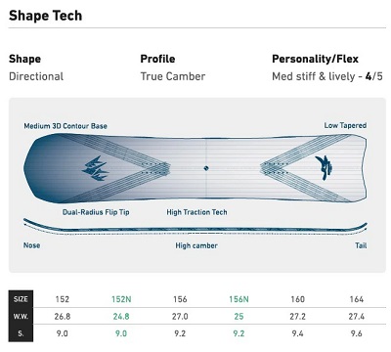Click the SIZE row header
Screen dimensions: 391x352
tap(21, 299)
